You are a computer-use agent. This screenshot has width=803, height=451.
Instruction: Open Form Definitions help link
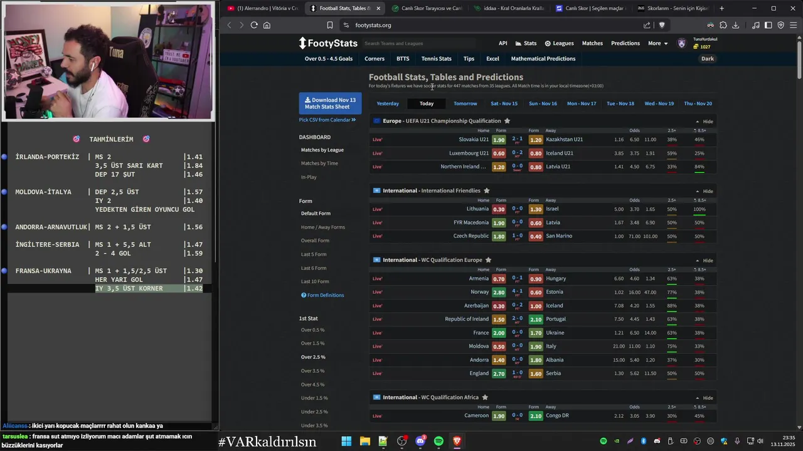[322, 295]
